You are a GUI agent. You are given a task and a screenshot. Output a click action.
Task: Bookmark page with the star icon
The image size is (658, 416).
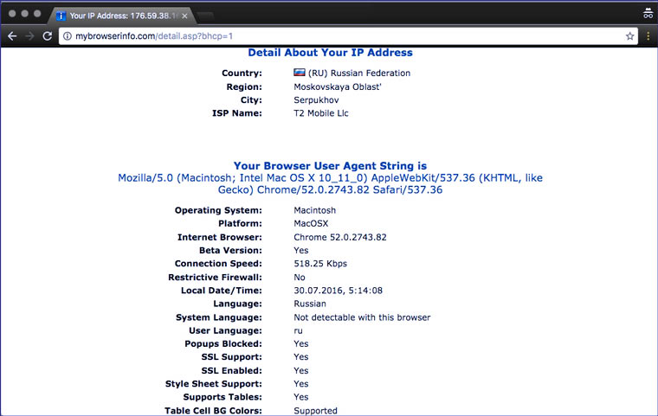[x=629, y=36]
